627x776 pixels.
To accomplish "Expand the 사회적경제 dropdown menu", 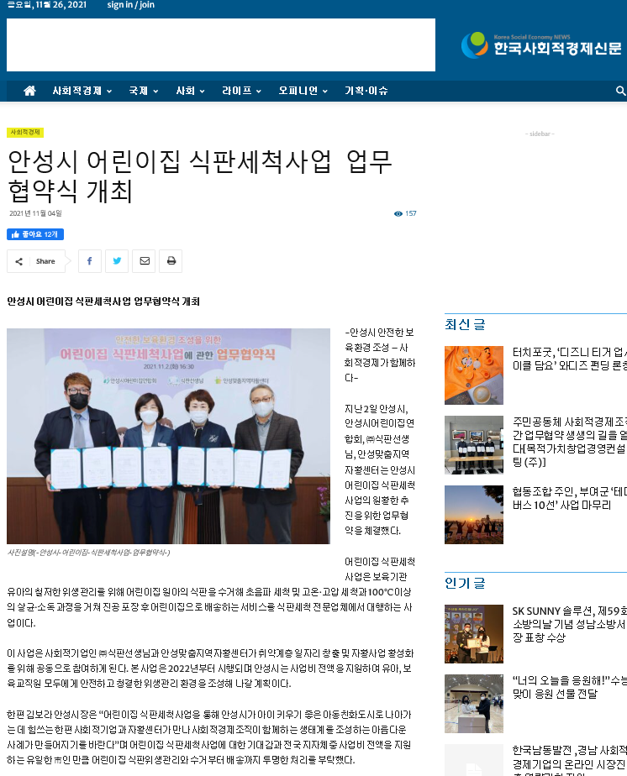I will click(x=82, y=91).
